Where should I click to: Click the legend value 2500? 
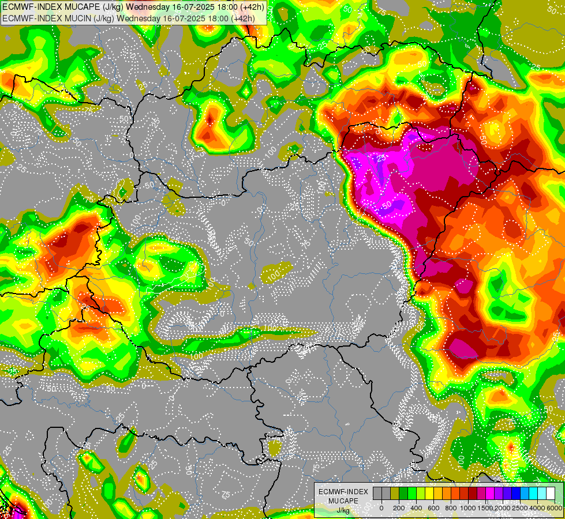point(521,508)
